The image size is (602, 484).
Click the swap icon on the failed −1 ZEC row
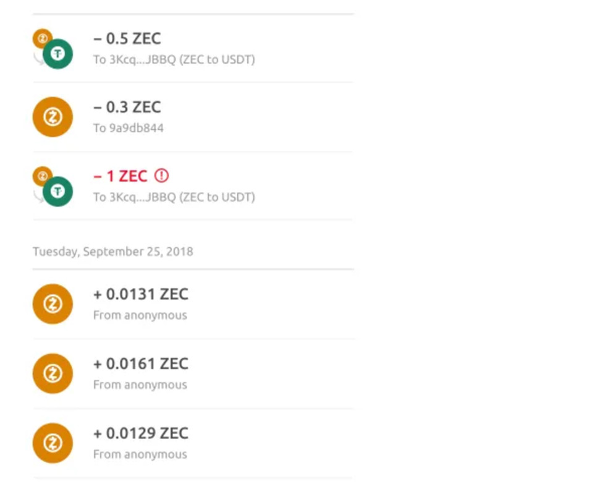pyautogui.click(x=53, y=186)
